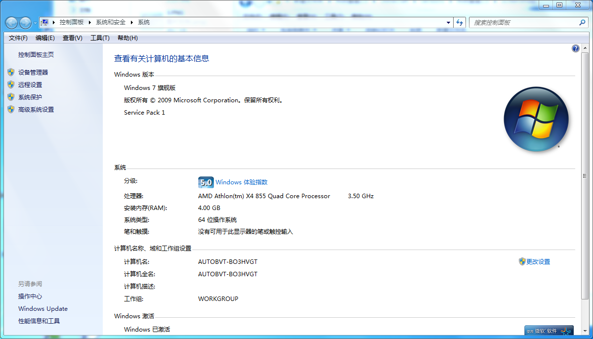
Task: Open the 查看(V) menu
Action: [73, 38]
